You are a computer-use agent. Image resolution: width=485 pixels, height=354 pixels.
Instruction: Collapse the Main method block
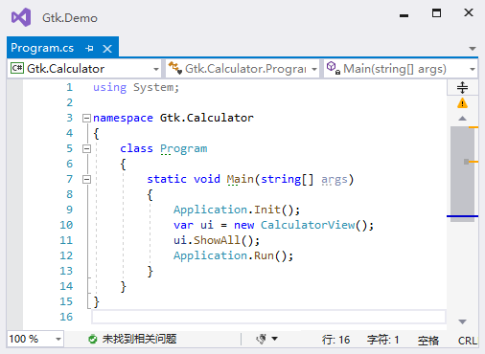(86, 180)
